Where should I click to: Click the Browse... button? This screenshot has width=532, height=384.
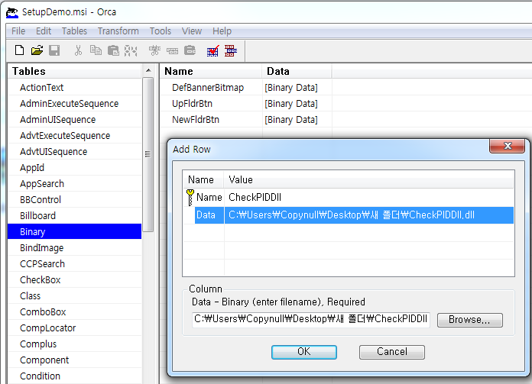coord(469,320)
